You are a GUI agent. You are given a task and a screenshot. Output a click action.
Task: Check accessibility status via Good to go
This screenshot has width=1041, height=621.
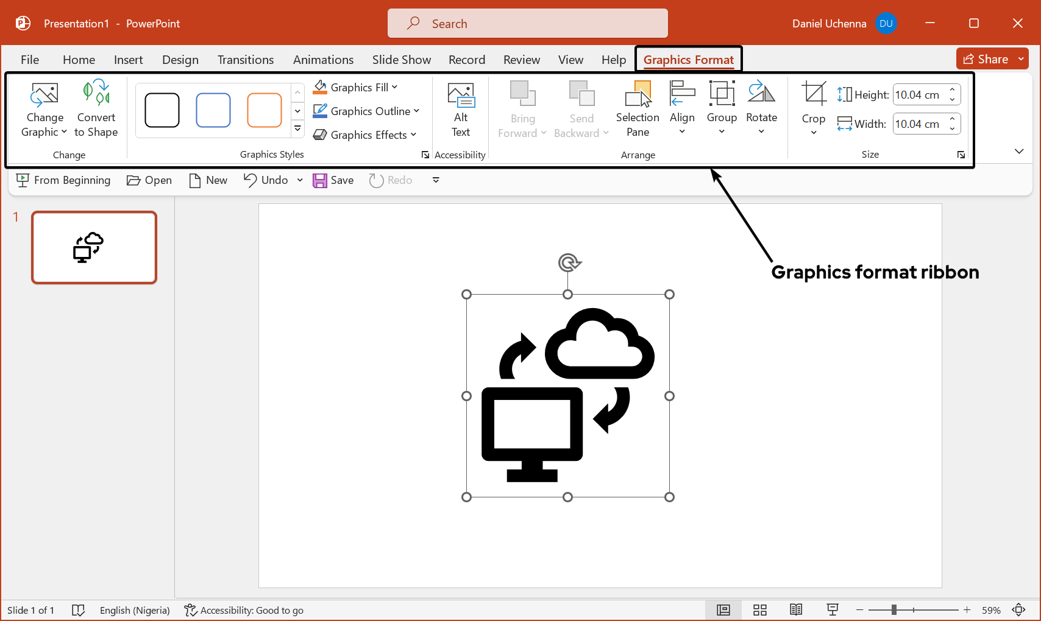click(x=244, y=610)
